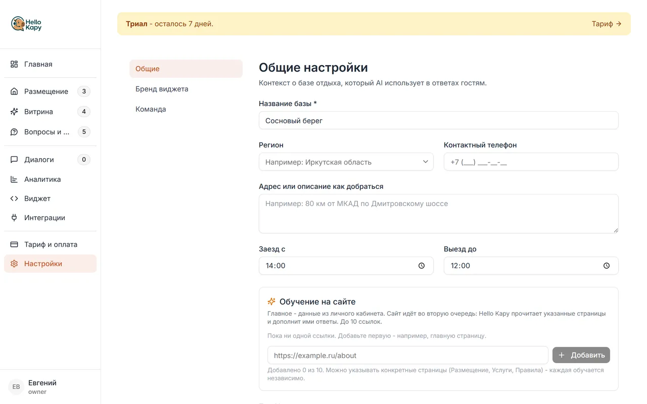Click the Диалоги chat icon
Viewport: 647px width, 404px height.
(x=14, y=160)
